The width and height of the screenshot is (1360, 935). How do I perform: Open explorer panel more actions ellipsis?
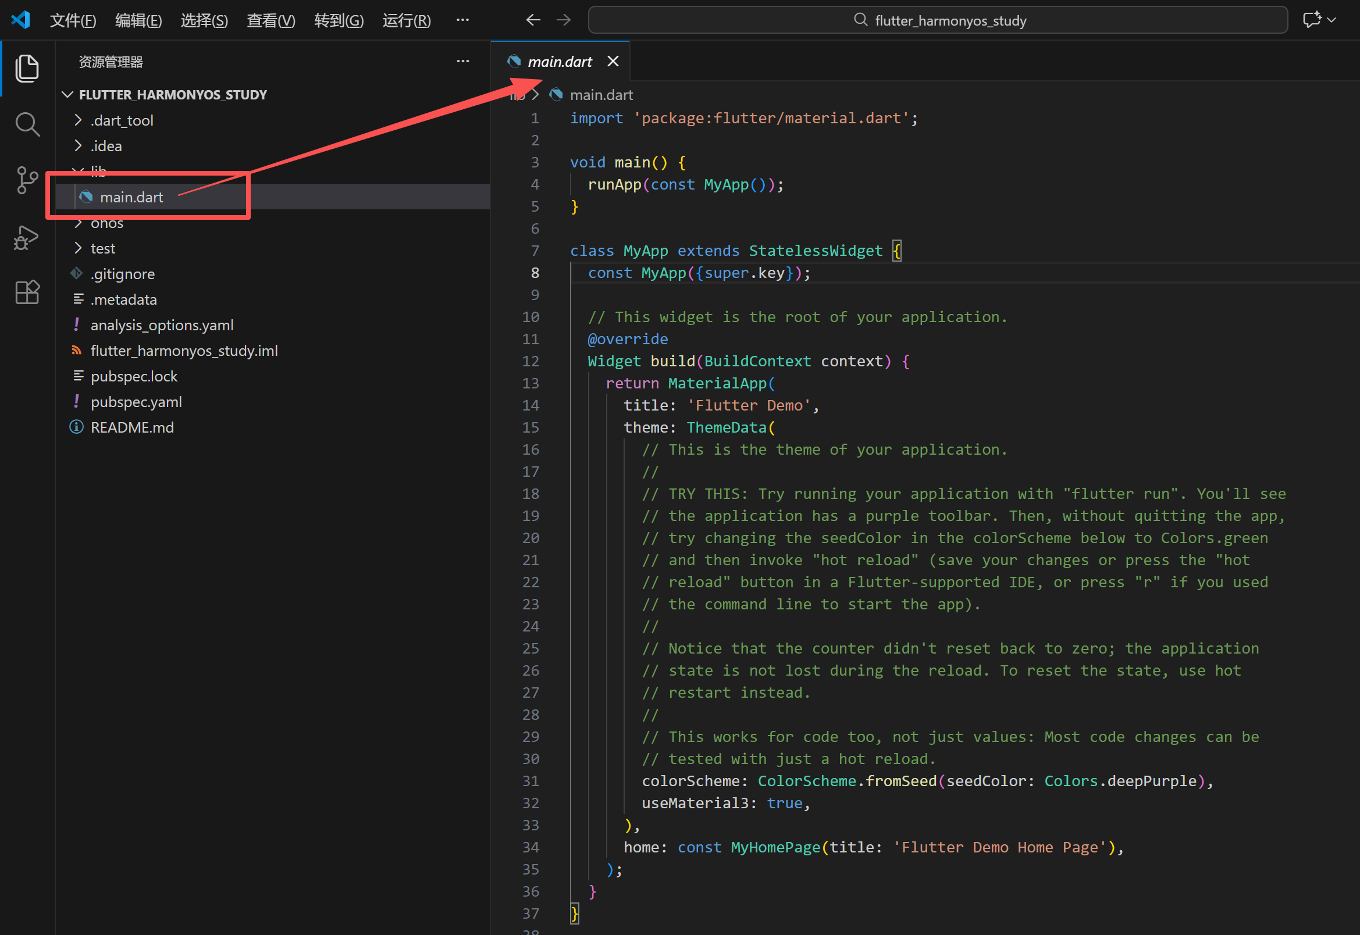[462, 61]
